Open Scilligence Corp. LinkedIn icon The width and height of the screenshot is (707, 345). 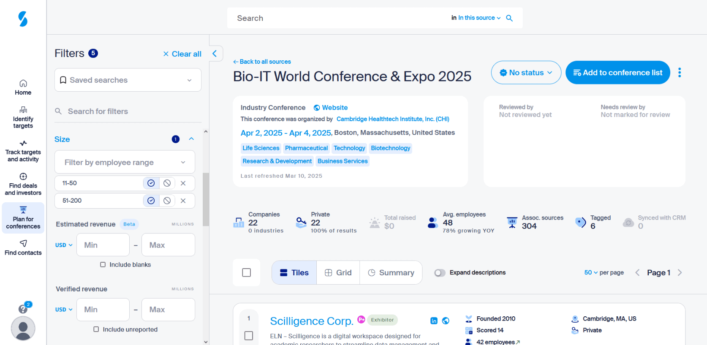[434, 321]
